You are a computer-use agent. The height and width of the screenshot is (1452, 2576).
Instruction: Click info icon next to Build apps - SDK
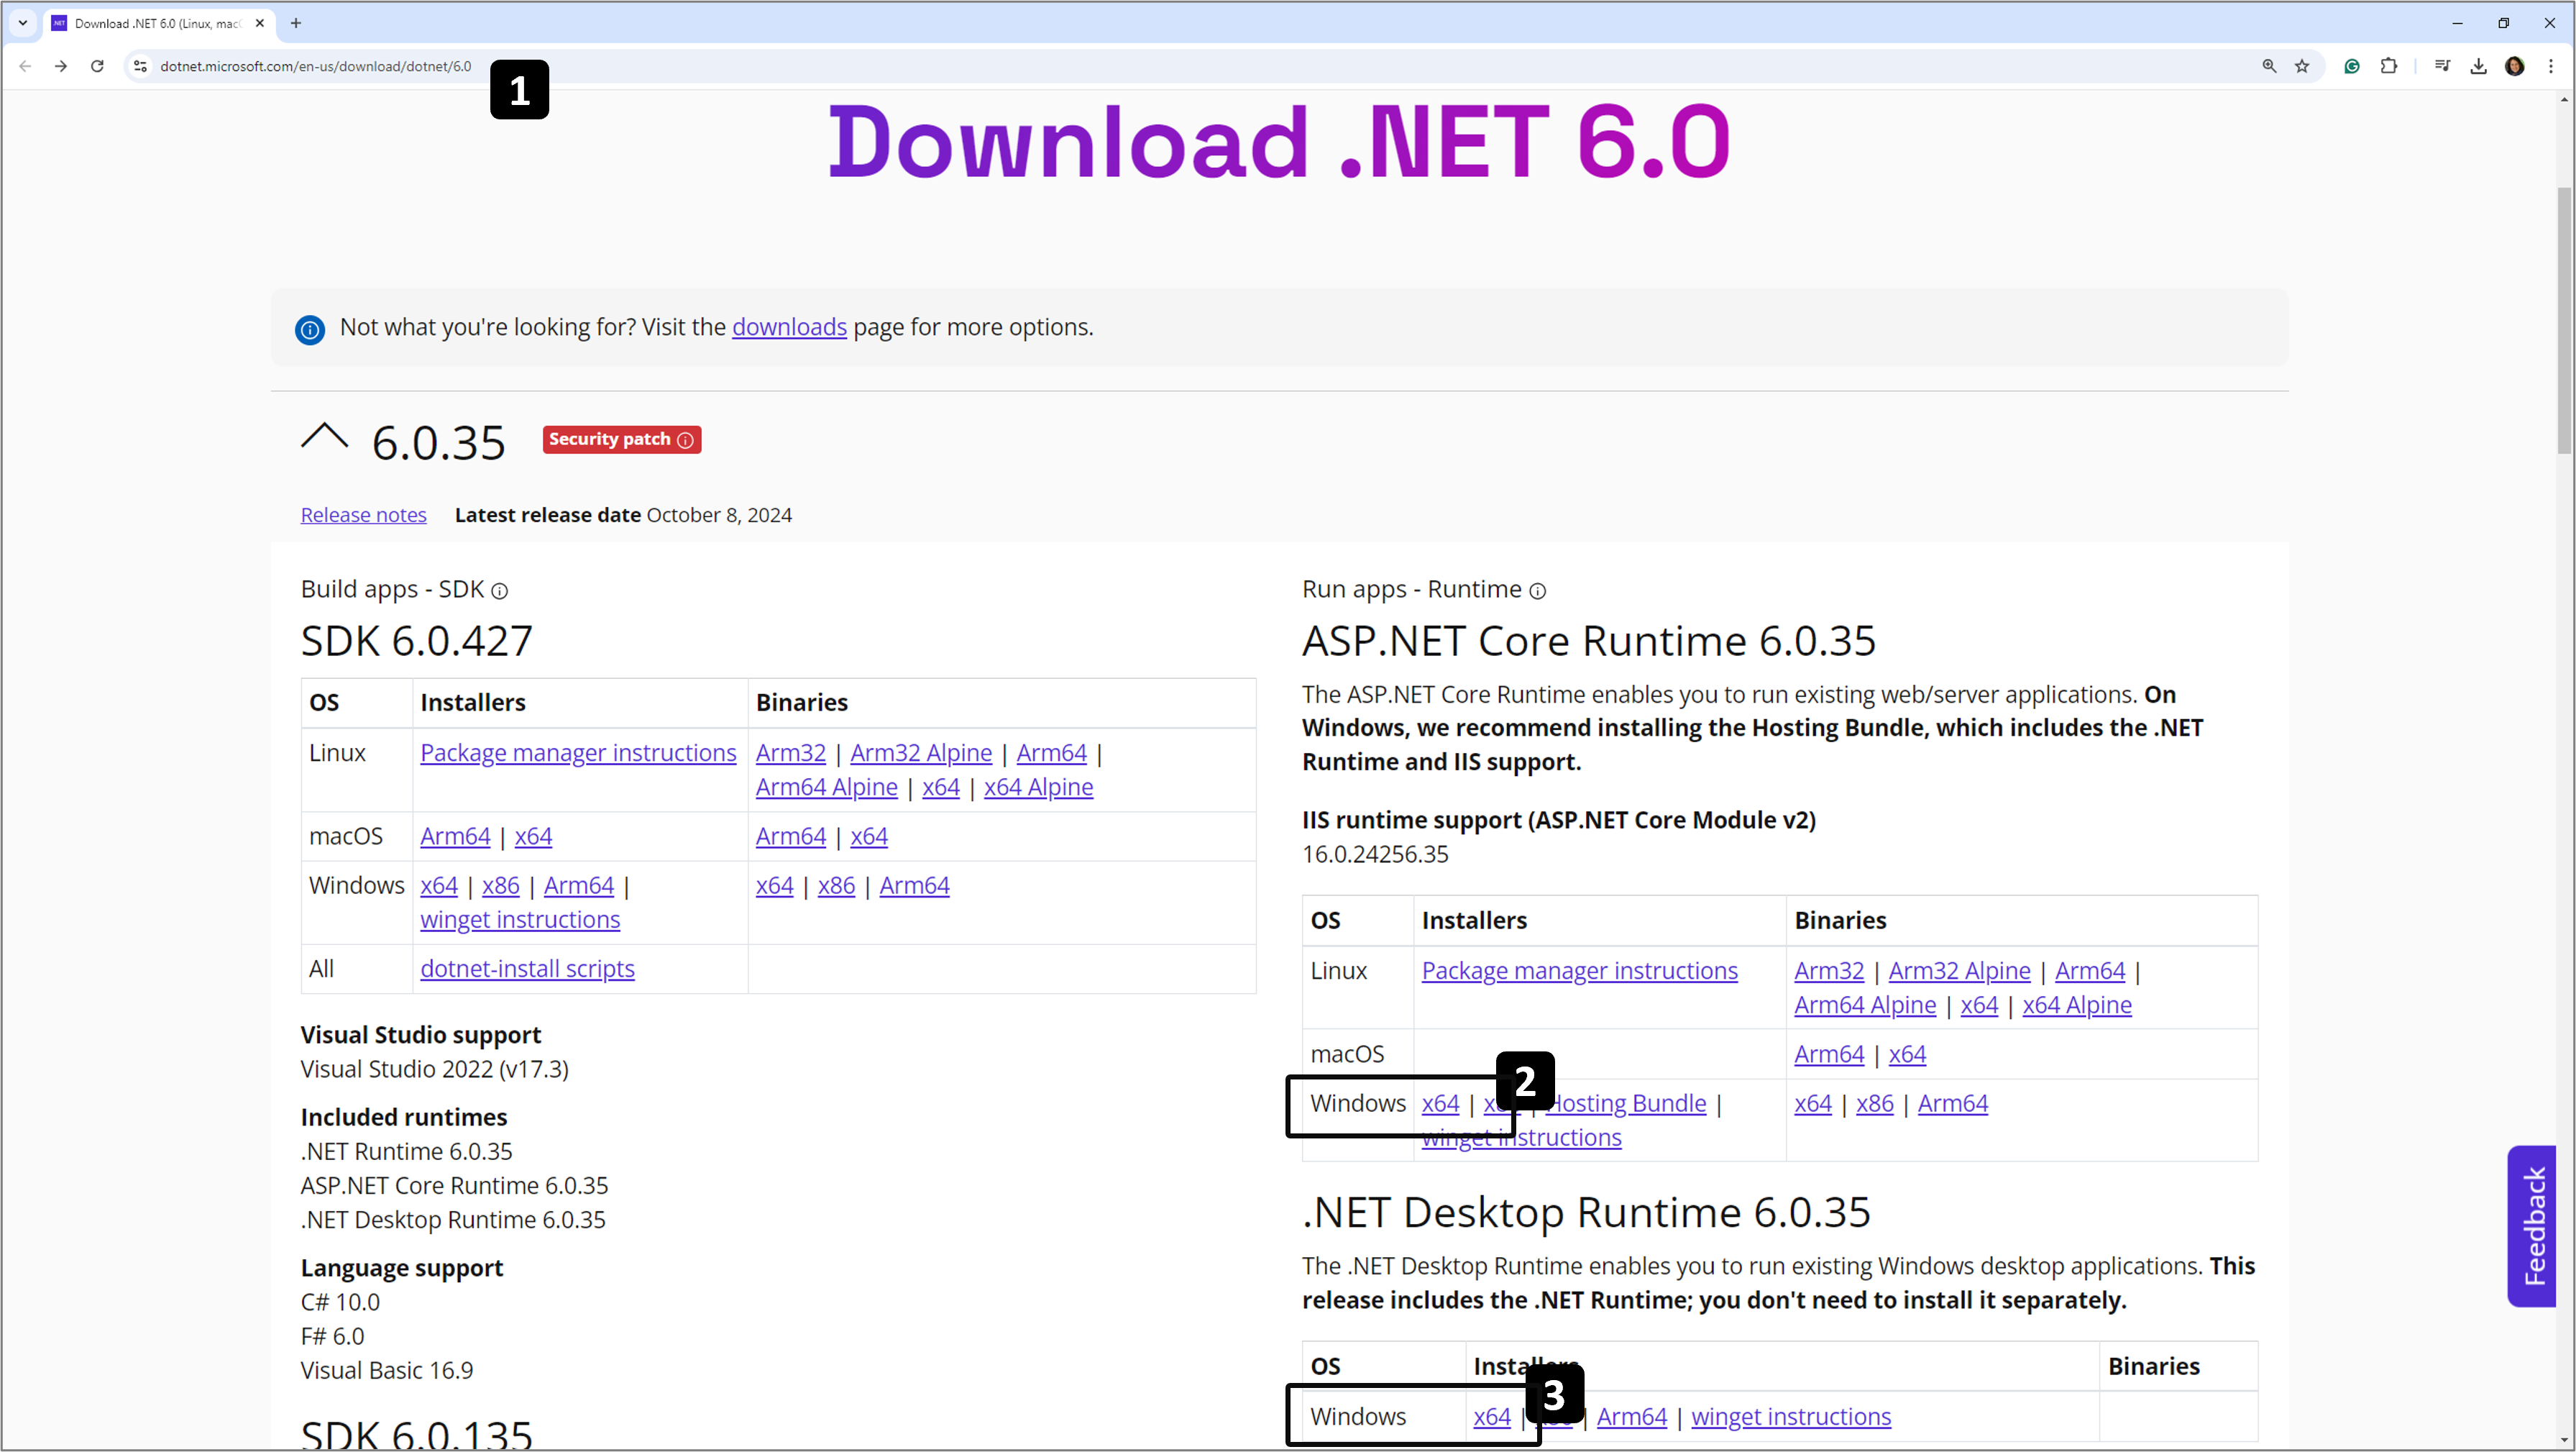500,591
